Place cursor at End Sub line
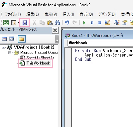Screen dimensions: 133x127 click(x=83, y=59)
